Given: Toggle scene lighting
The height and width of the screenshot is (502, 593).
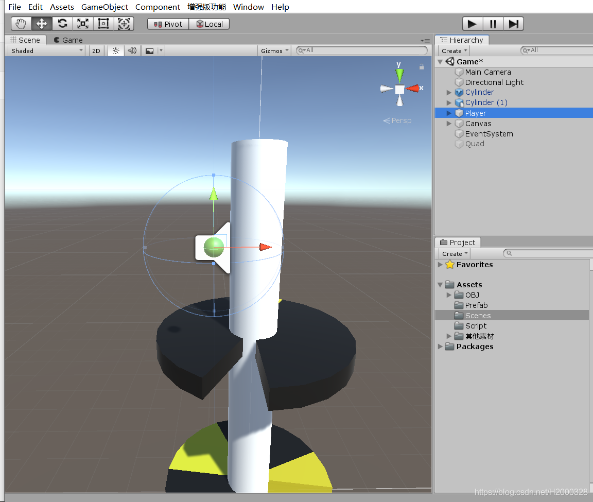Looking at the screenshot, I should (116, 50).
